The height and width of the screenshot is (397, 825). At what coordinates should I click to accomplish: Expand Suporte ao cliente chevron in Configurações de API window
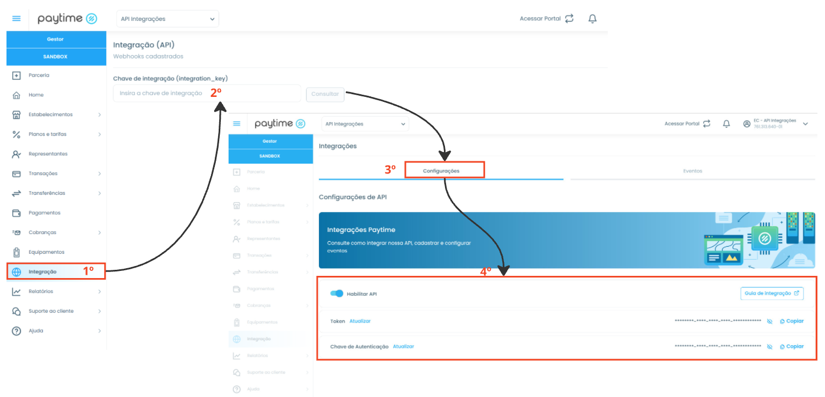click(x=307, y=372)
